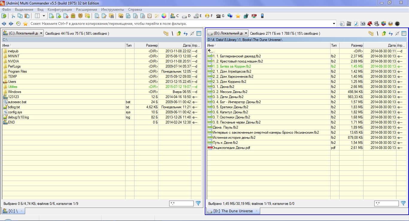This screenshot has width=409, height=221.
Task: Click the right panel filter funnel icon
Action: coord(403,203)
